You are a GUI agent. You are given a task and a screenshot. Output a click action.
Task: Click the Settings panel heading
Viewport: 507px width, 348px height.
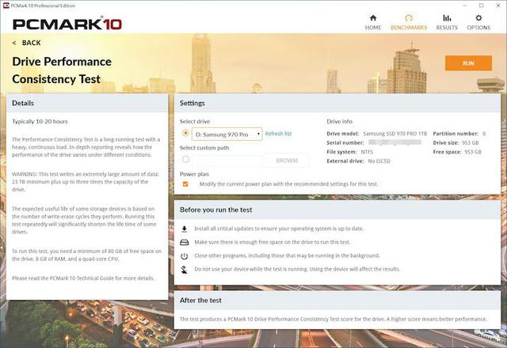[192, 103]
